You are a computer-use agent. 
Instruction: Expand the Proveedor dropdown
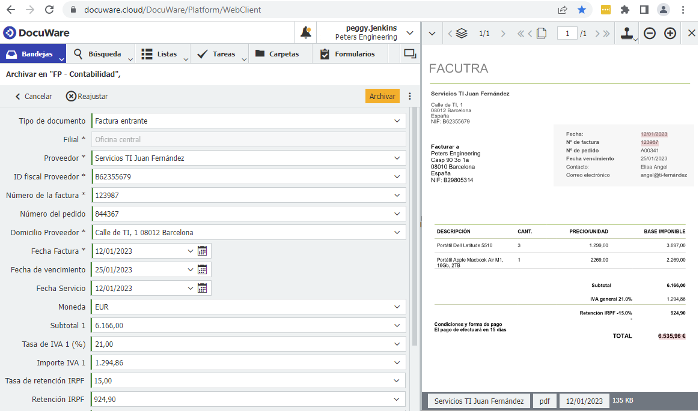(x=397, y=158)
